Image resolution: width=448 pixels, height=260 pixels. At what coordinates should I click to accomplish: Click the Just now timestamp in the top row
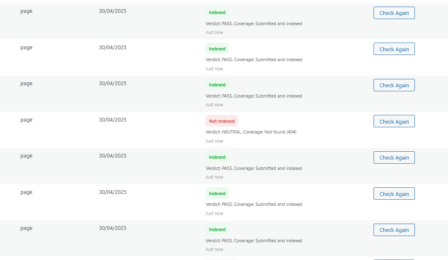[214, 32]
